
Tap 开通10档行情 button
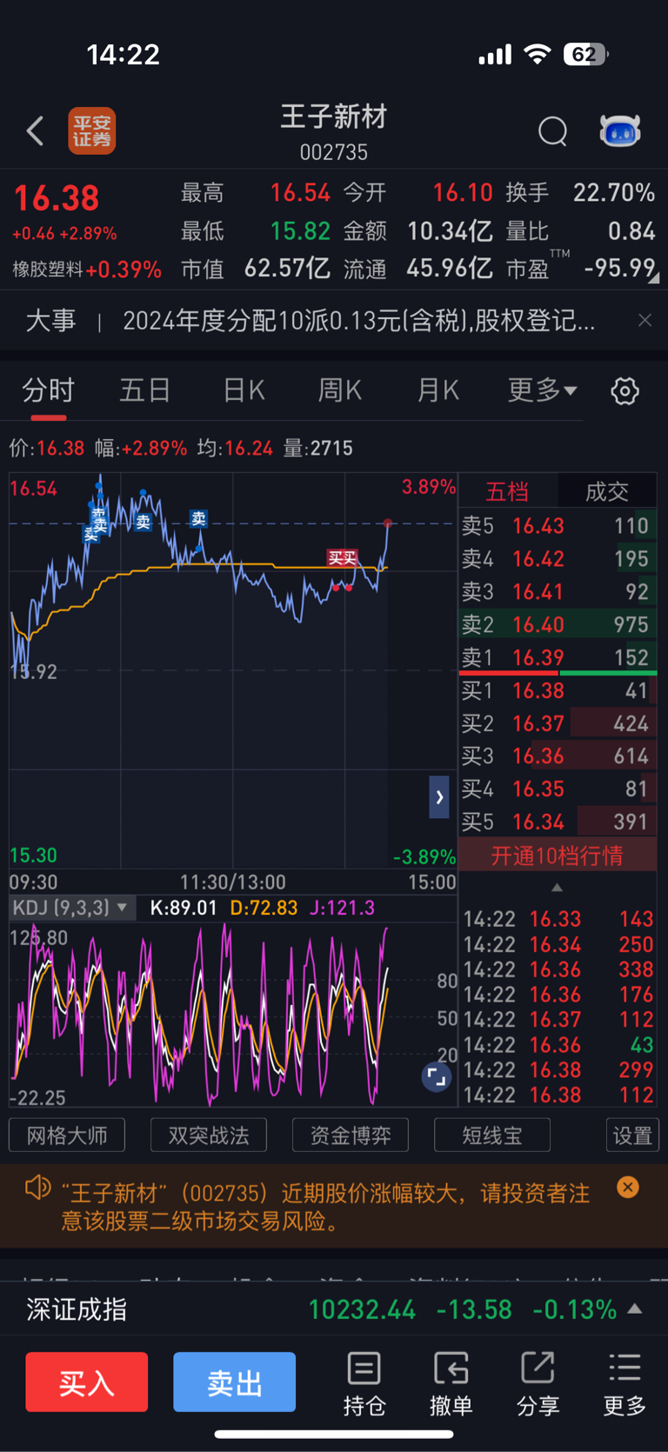coord(558,856)
